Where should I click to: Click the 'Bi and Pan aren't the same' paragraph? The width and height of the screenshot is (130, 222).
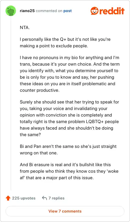(x=68, y=150)
